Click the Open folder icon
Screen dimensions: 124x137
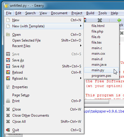point(8,35)
